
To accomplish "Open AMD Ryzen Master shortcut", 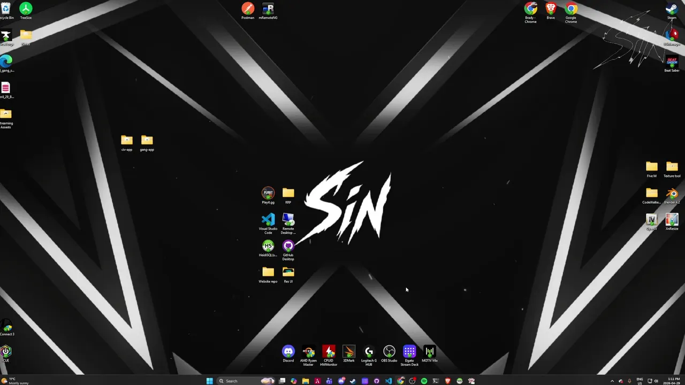I will [x=308, y=356].
